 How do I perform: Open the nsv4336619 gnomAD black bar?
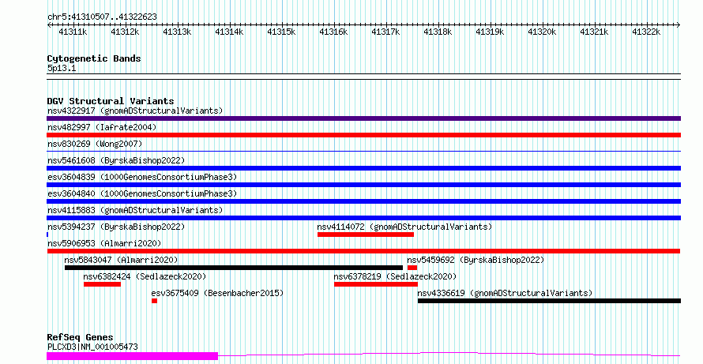click(x=549, y=301)
